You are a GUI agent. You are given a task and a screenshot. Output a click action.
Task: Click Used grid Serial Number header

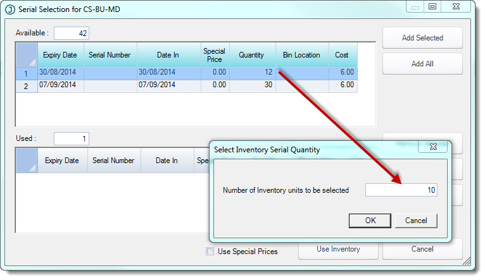(114, 161)
